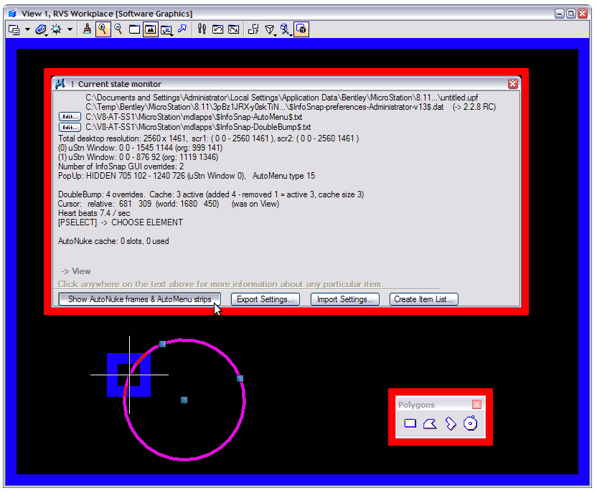Select Place Orthogonal Shape in Polygons
The image size is (597, 493).
[x=451, y=423]
